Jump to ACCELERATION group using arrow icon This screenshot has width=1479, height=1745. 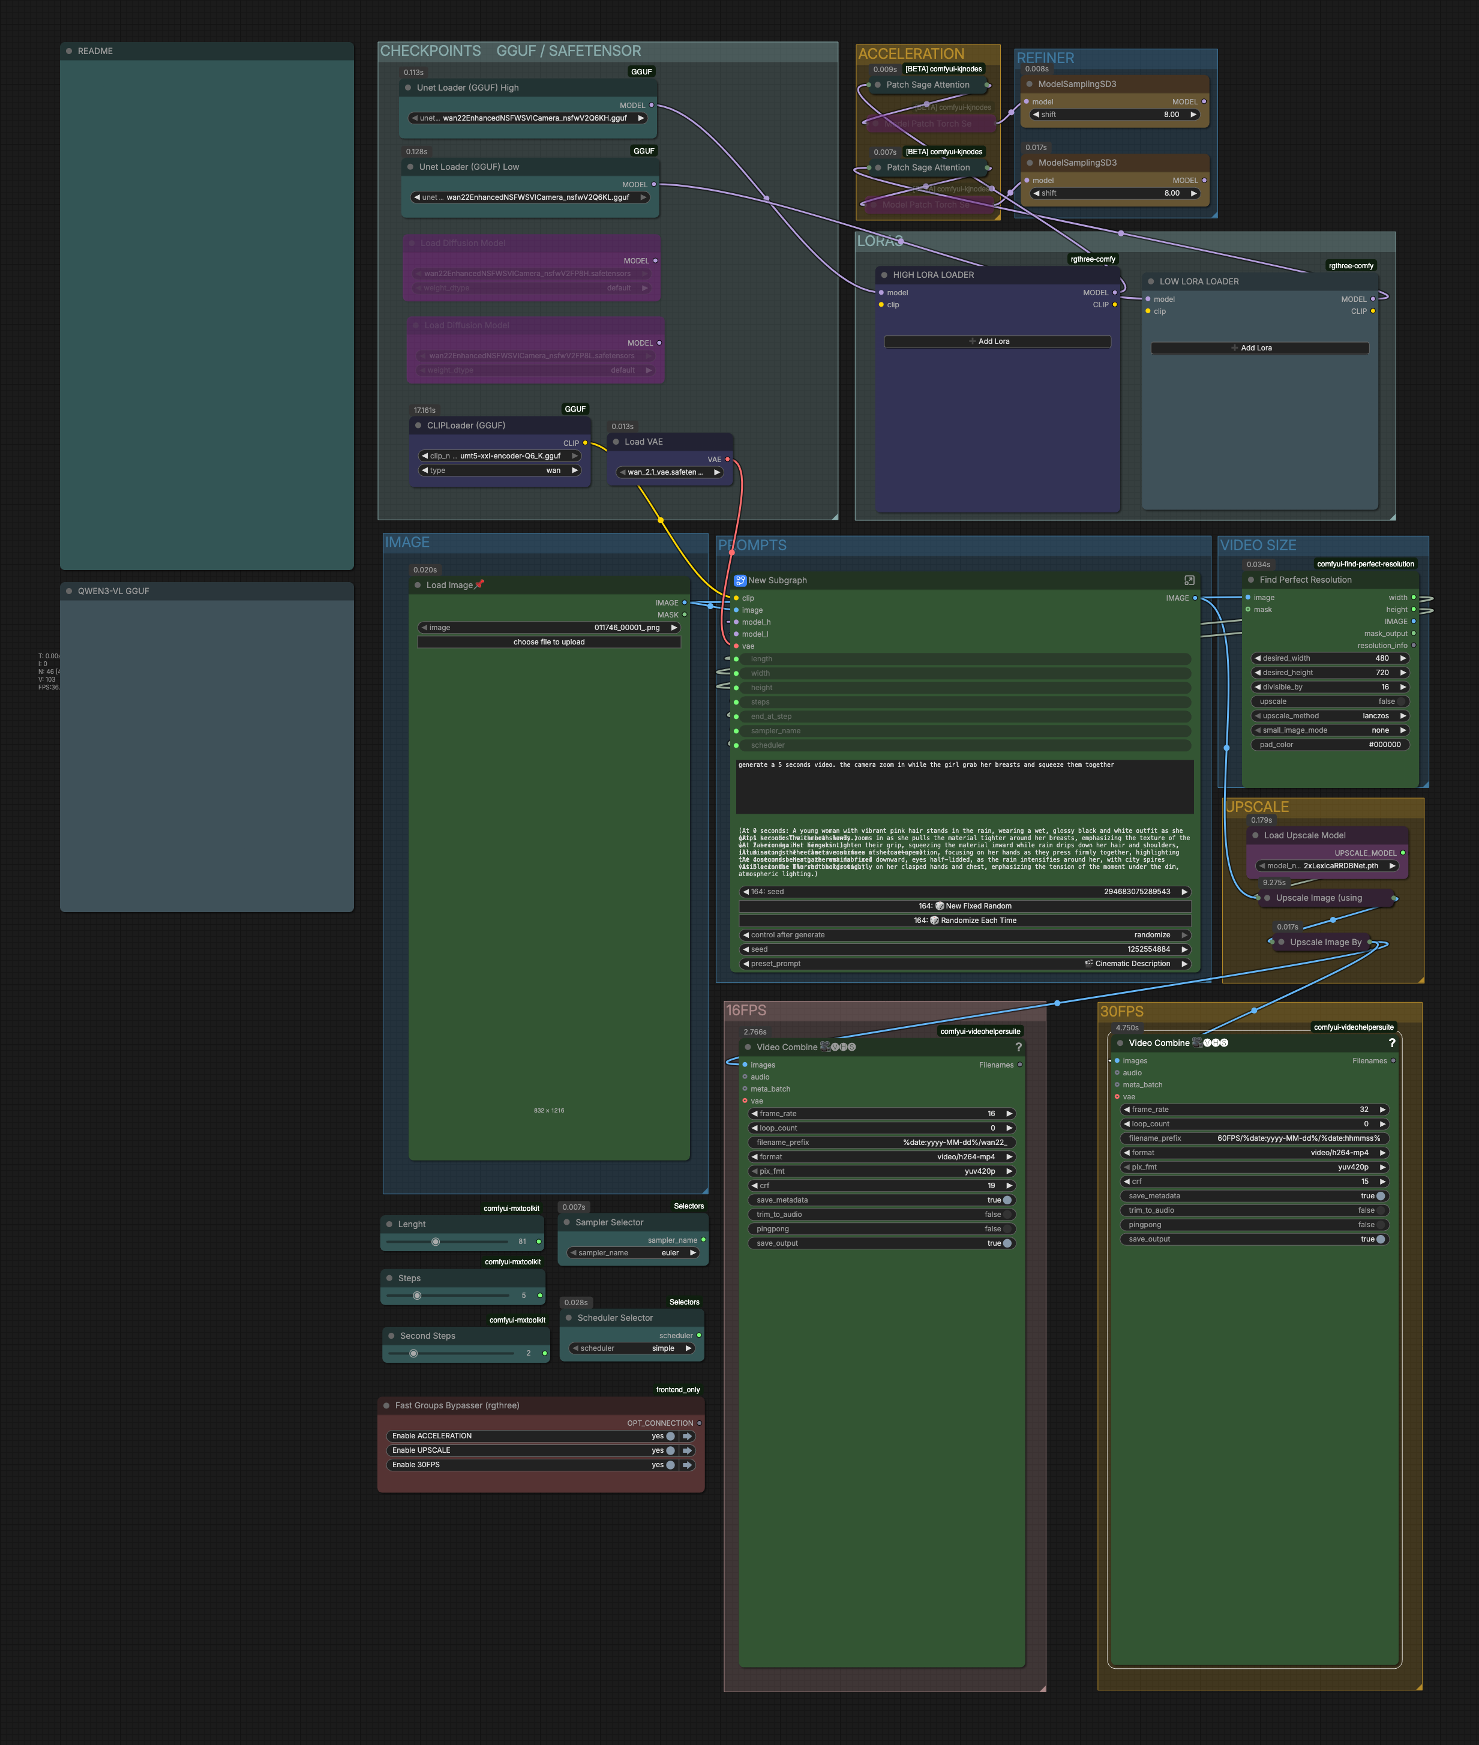(x=688, y=1437)
